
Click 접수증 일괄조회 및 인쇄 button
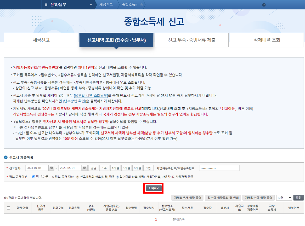(223, 198)
